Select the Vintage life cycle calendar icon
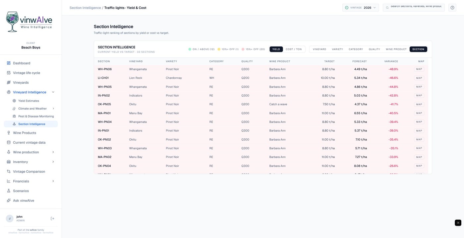Image resolution: width=464 pixels, height=238 pixels. click(x=9, y=73)
